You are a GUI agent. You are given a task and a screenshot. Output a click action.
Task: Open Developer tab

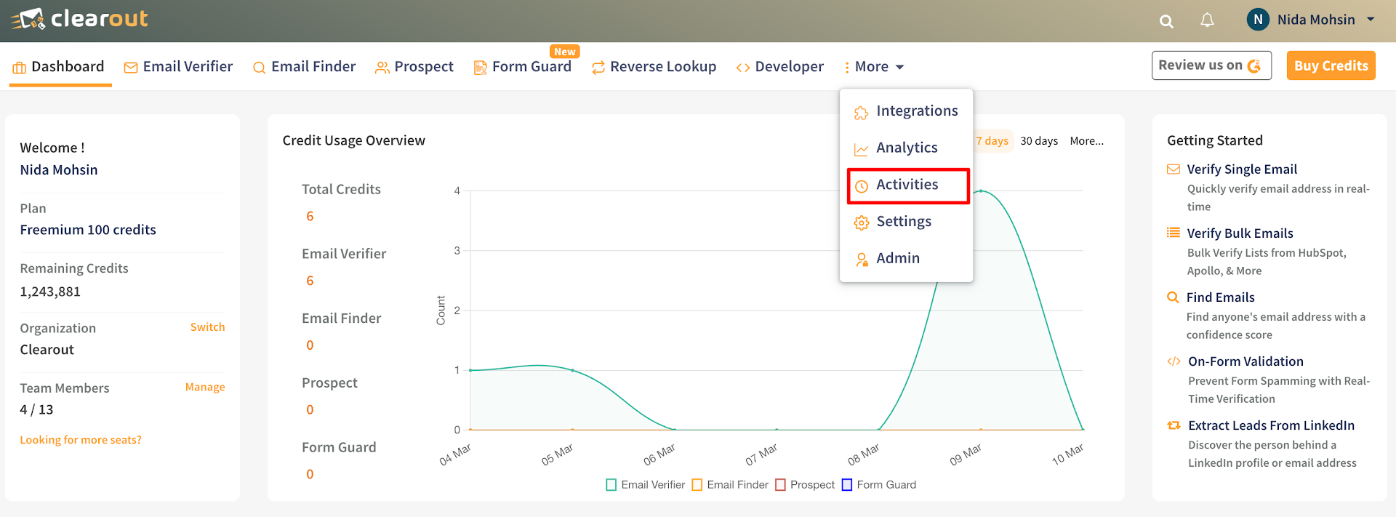(779, 67)
